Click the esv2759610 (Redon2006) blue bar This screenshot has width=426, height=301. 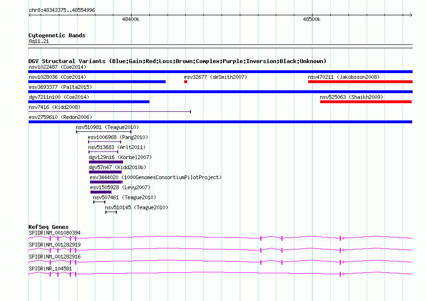tap(220, 122)
